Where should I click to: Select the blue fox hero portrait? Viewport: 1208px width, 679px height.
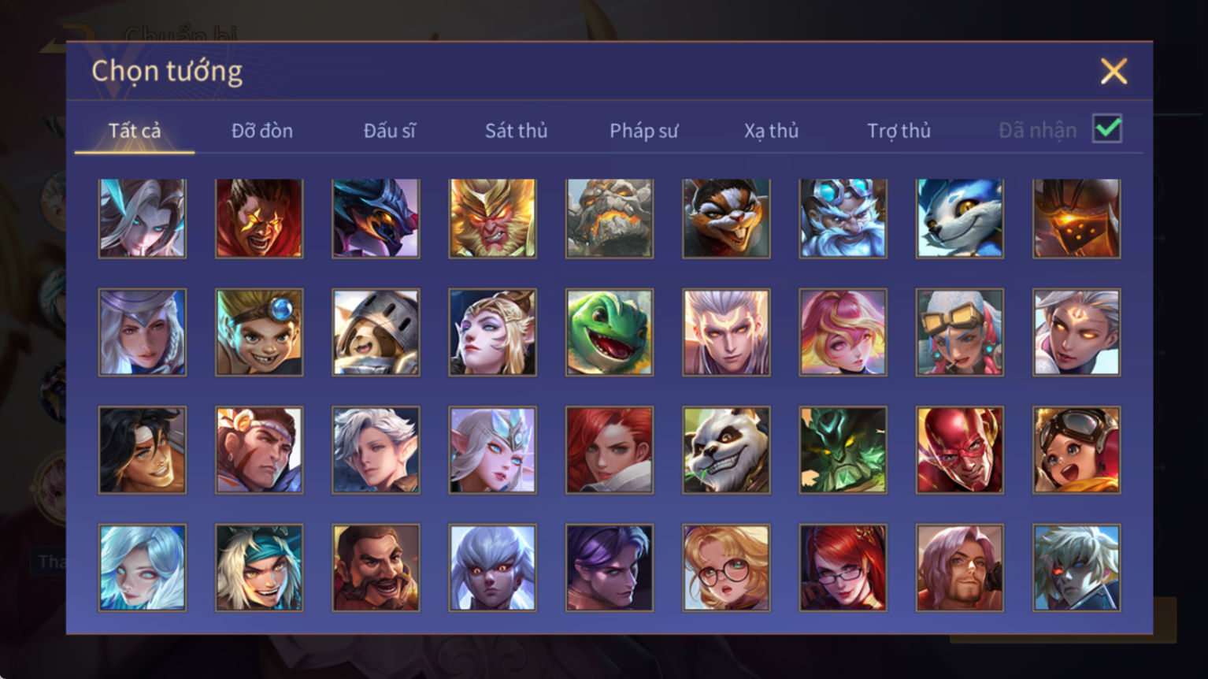(959, 218)
